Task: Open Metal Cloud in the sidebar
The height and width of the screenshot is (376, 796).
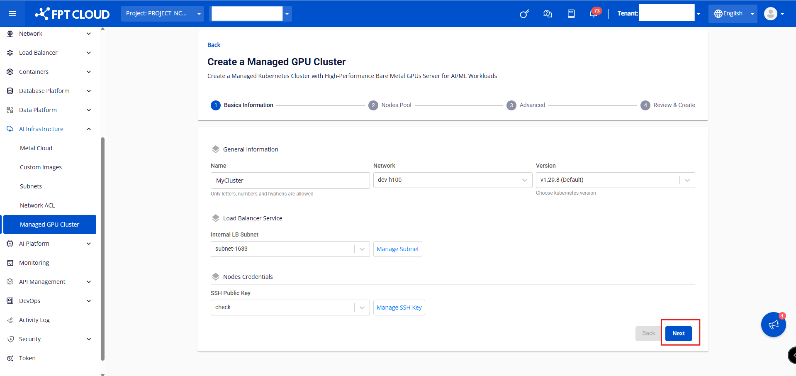Action: click(36, 148)
